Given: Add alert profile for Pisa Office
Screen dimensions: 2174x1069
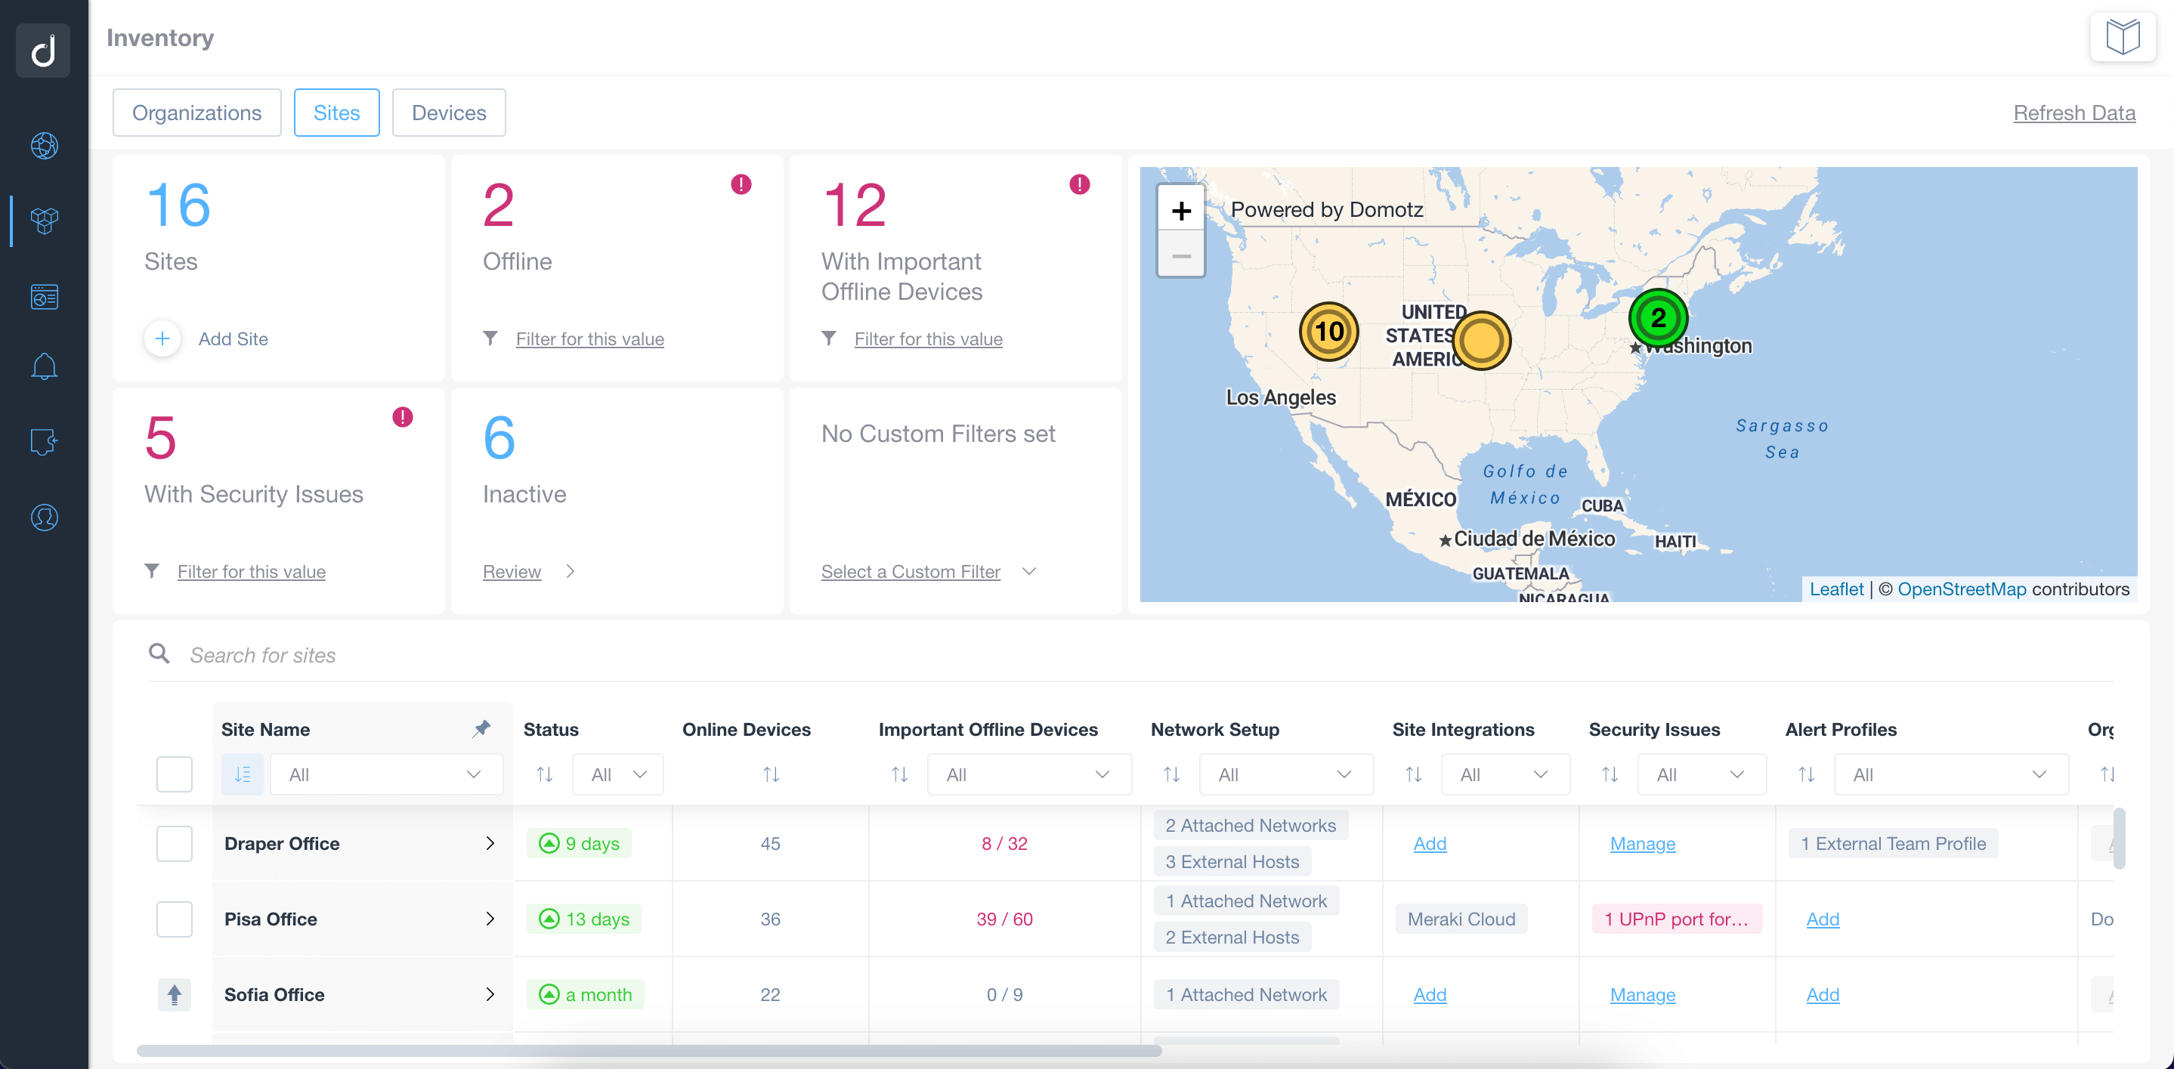Looking at the screenshot, I should (1822, 919).
